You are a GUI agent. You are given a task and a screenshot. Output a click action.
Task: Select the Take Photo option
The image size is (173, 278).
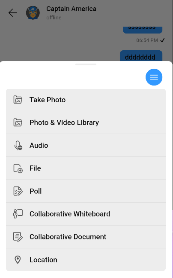86,100
